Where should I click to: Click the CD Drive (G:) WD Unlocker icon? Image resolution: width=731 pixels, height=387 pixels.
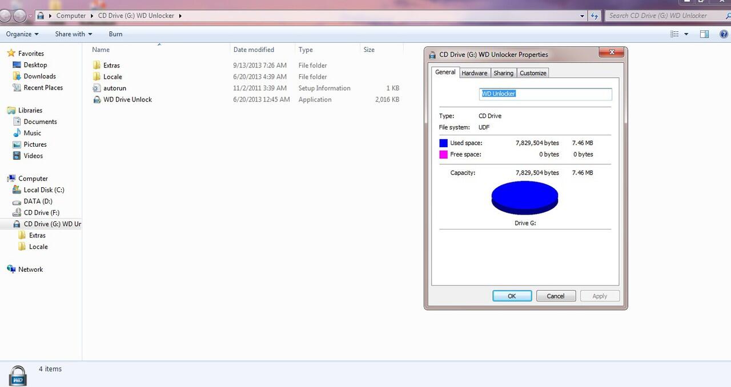17,224
